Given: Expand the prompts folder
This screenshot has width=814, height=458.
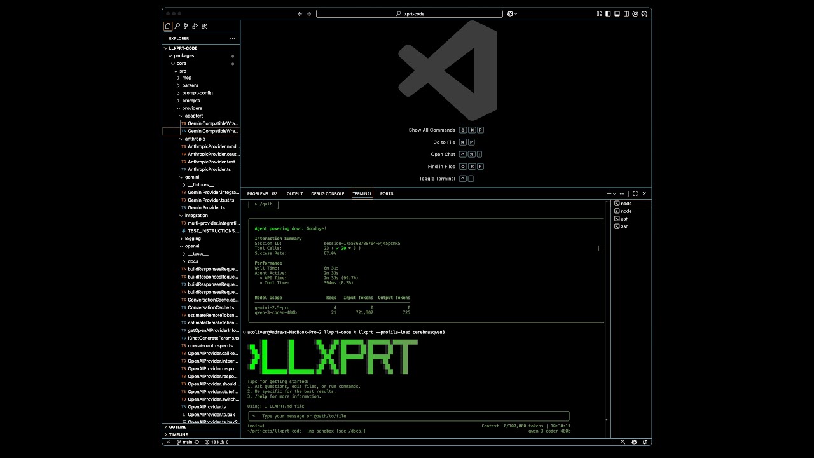Looking at the screenshot, I should coord(201,101).
